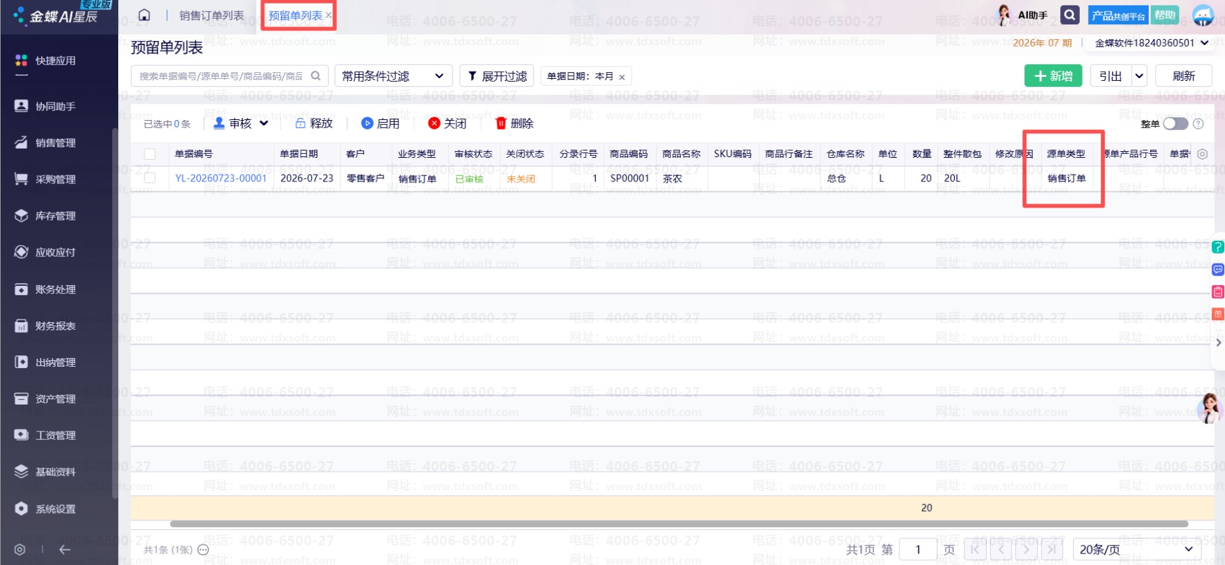
Task: Switch to the 销售订单列表 tab
Action: [x=211, y=15]
